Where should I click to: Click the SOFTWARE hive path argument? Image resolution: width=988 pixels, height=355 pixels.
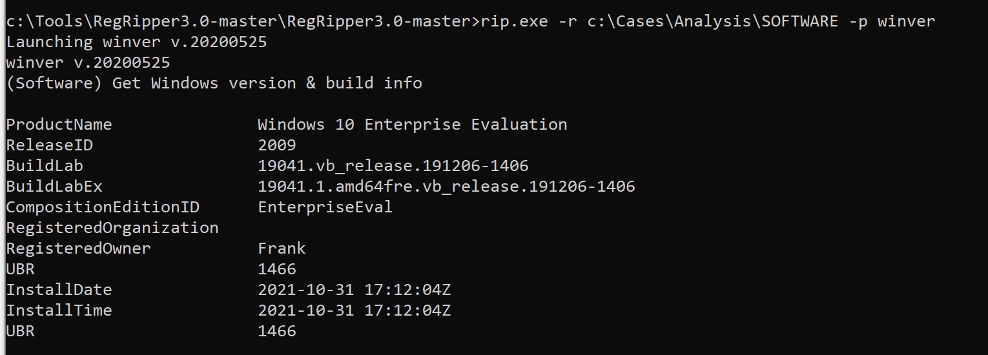[x=713, y=21]
